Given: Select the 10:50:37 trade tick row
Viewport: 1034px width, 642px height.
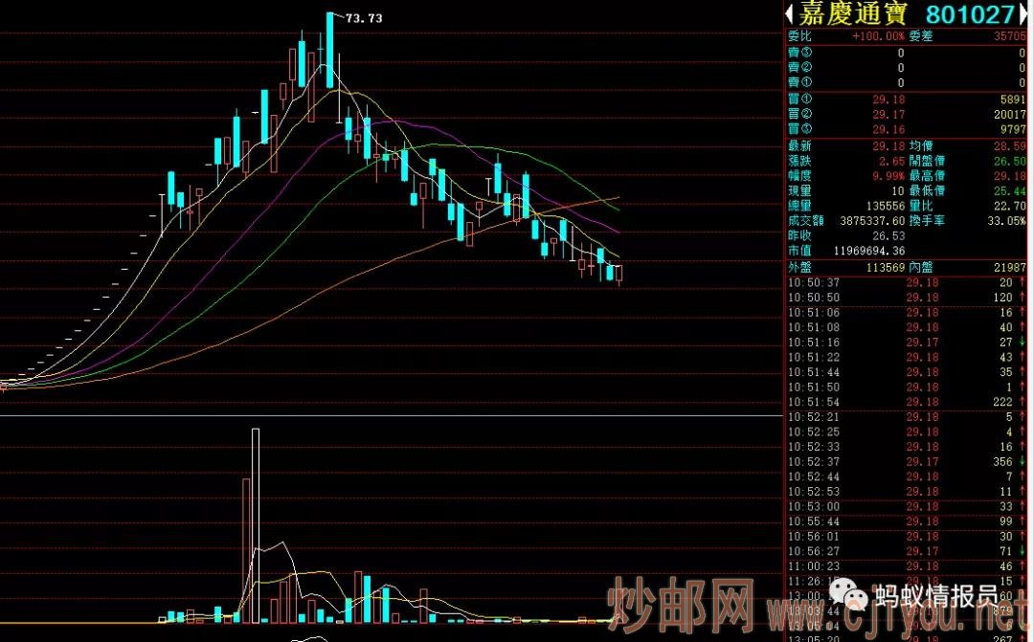Looking at the screenshot, I should click(907, 283).
